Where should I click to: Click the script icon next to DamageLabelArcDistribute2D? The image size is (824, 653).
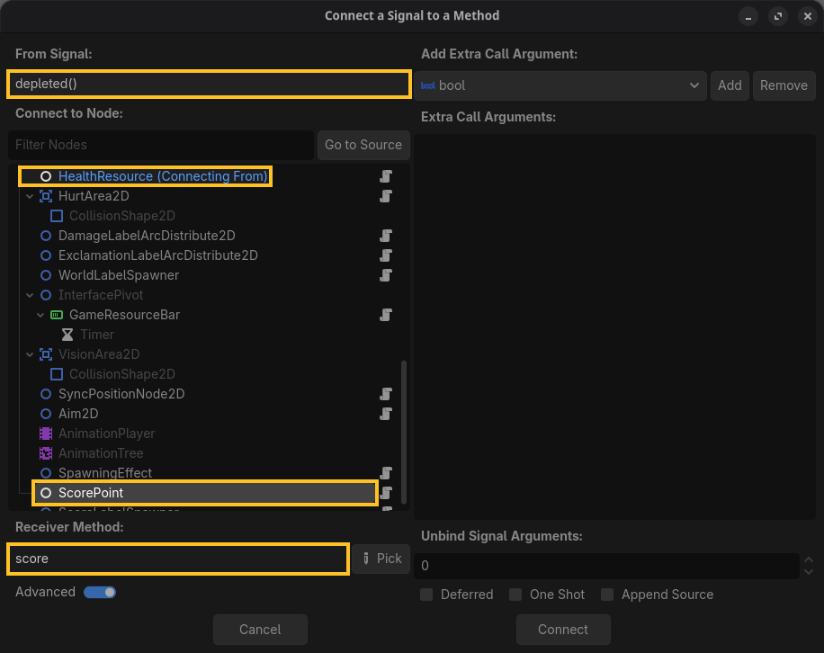click(386, 236)
